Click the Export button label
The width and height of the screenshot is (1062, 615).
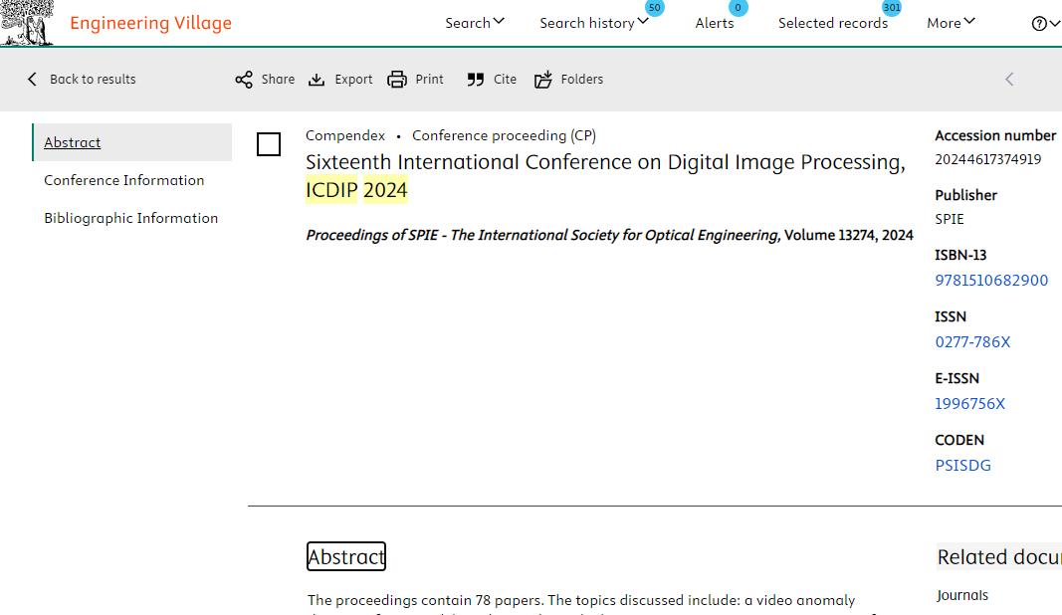353,80
